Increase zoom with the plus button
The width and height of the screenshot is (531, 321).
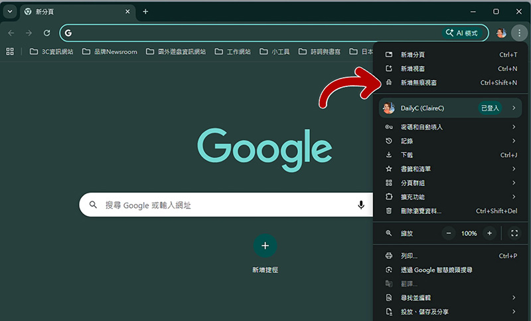coord(489,233)
